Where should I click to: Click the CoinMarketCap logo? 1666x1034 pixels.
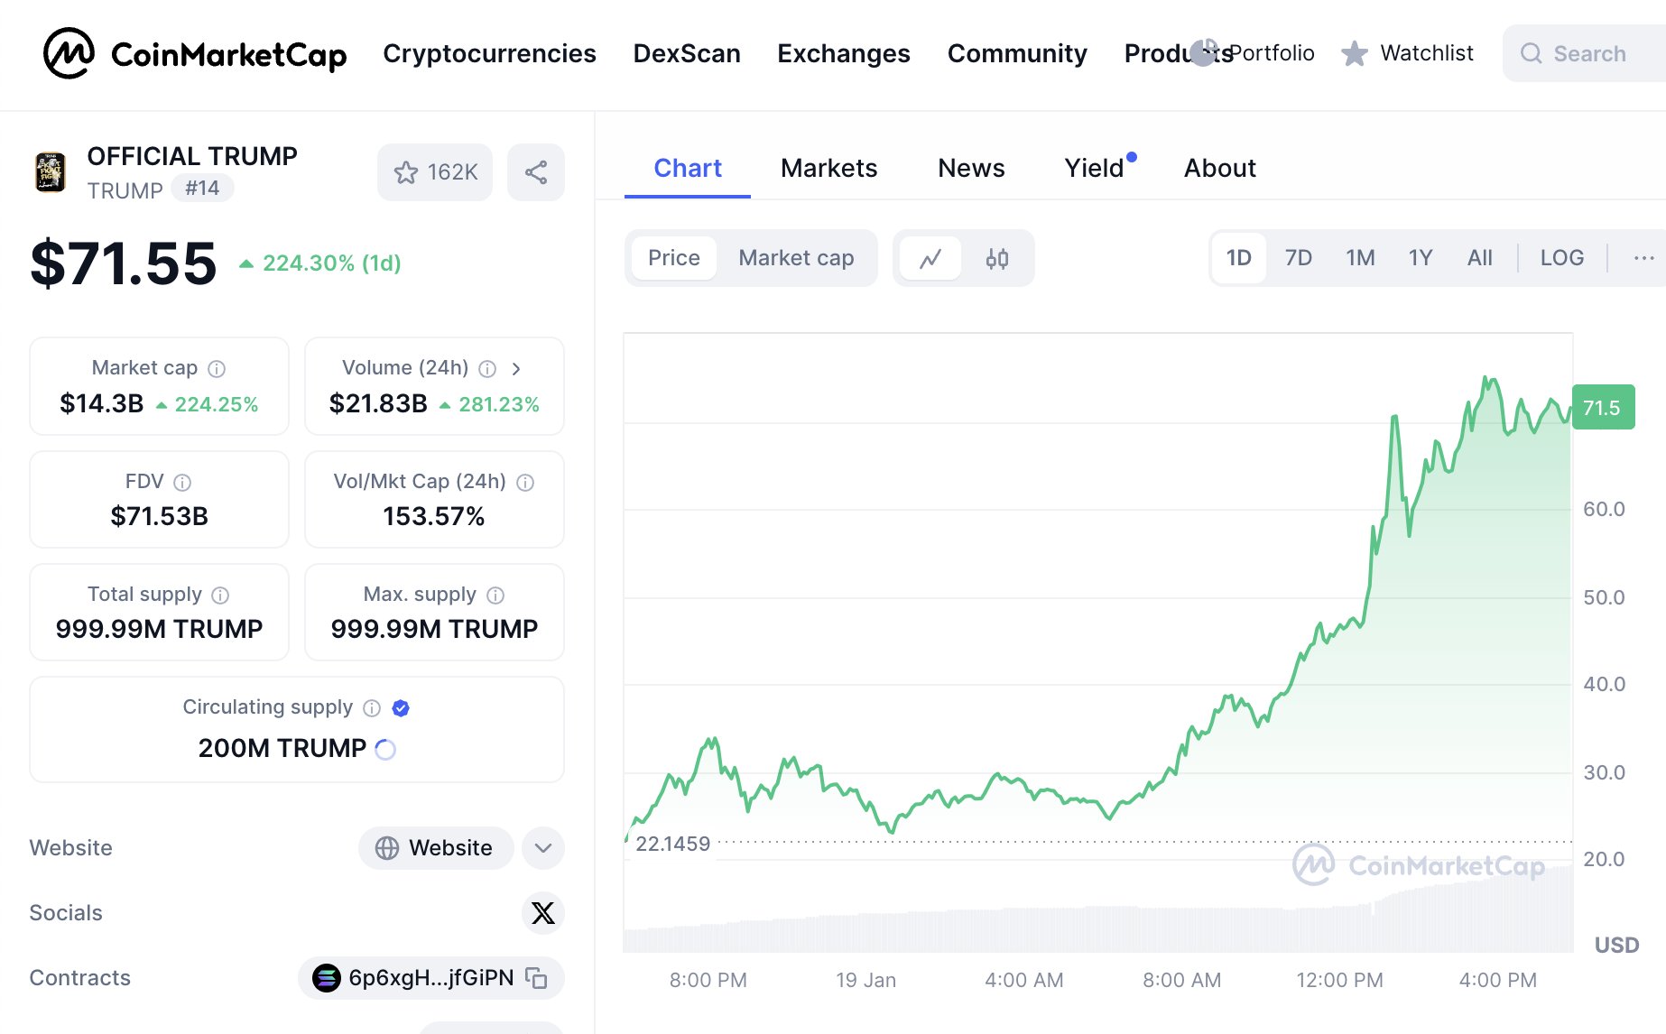point(195,54)
